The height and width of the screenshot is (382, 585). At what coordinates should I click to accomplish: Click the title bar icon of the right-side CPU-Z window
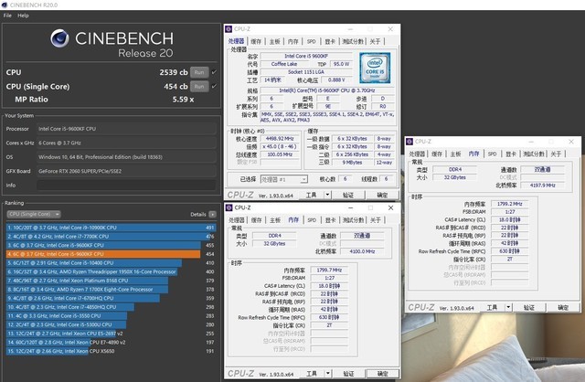pyautogui.click(x=409, y=142)
